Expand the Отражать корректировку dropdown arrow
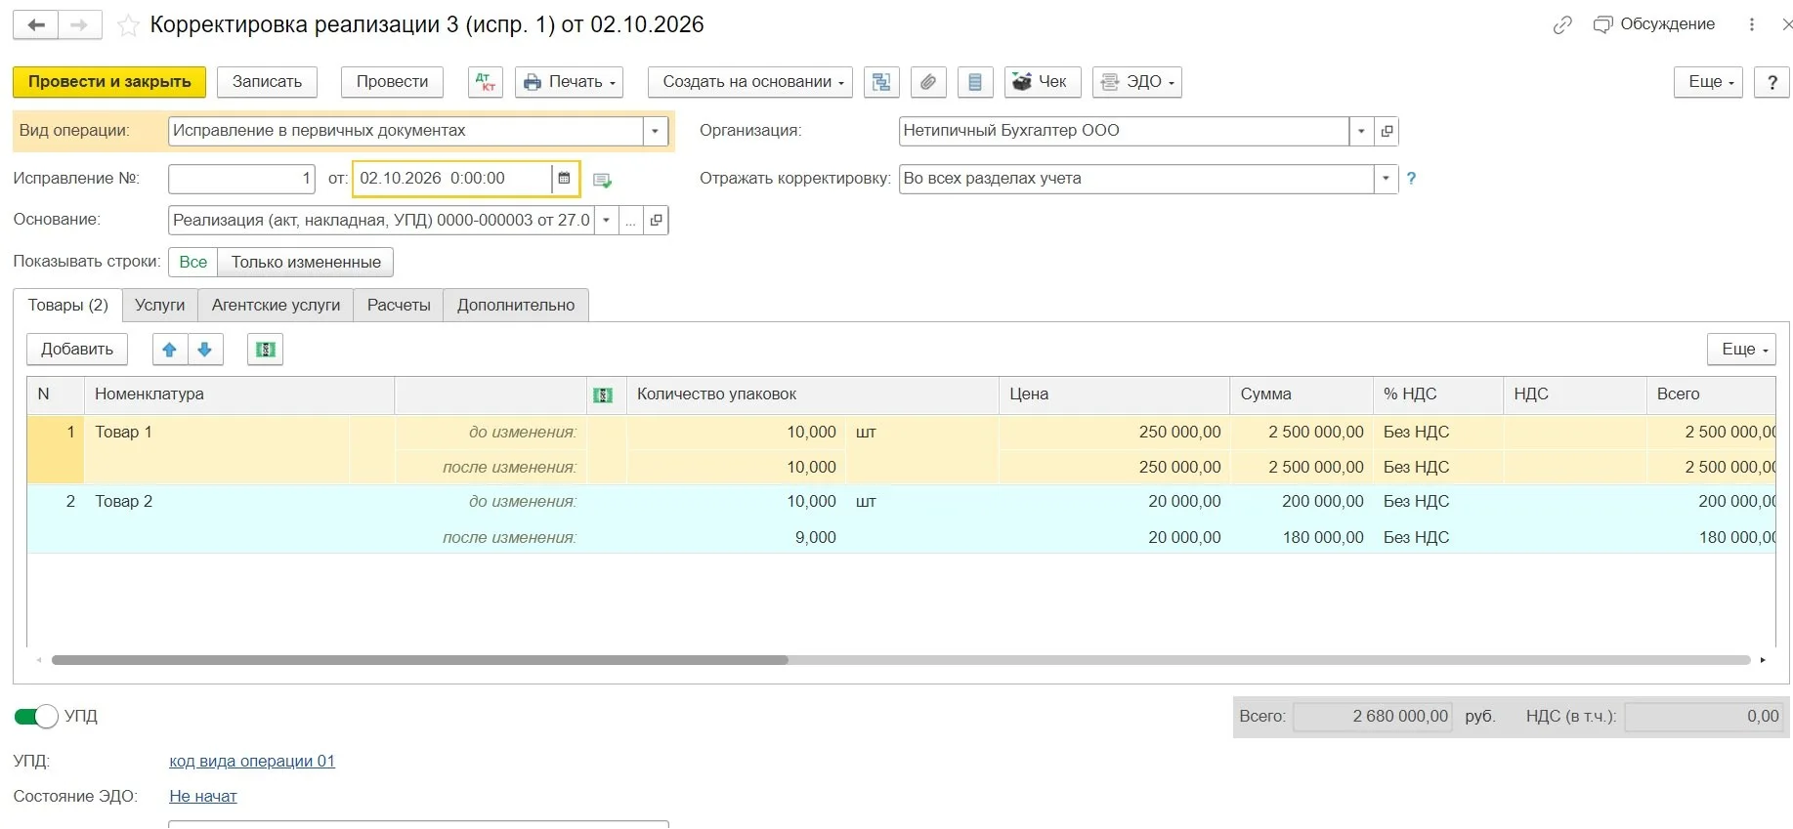Image resolution: width=1793 pixels, height=829 pixels. click(1386, 179)
